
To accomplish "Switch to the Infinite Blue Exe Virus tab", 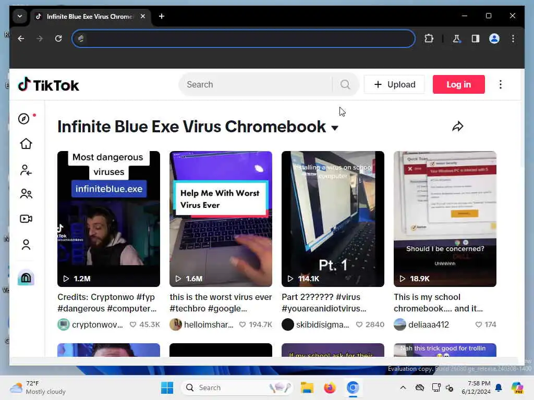I will click(x=89, y=16).
